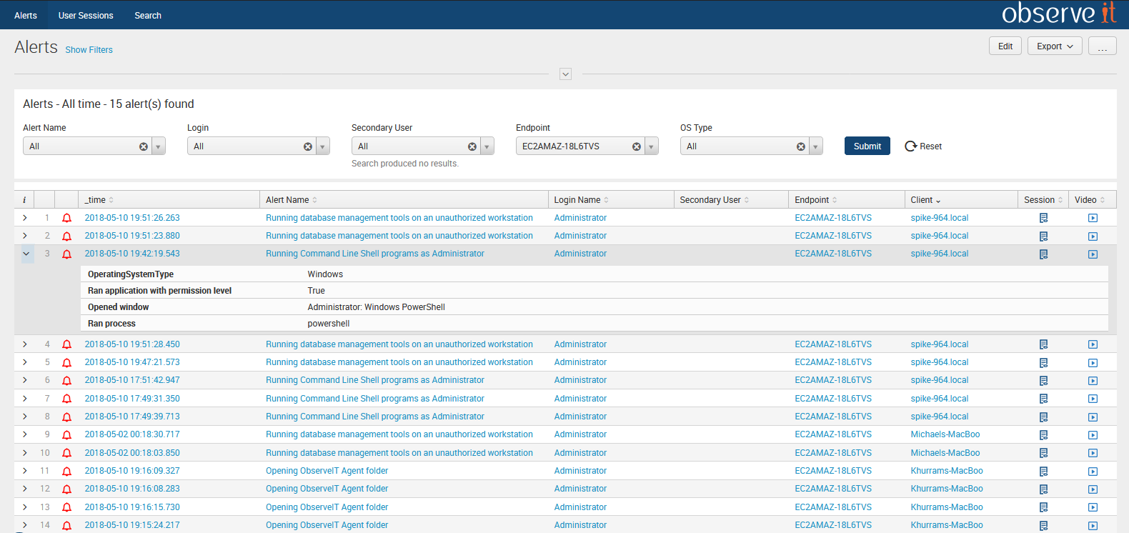Click the Submit button
Image resolution: width=1129 pixels, height=533 pixels.
[867, 146]
